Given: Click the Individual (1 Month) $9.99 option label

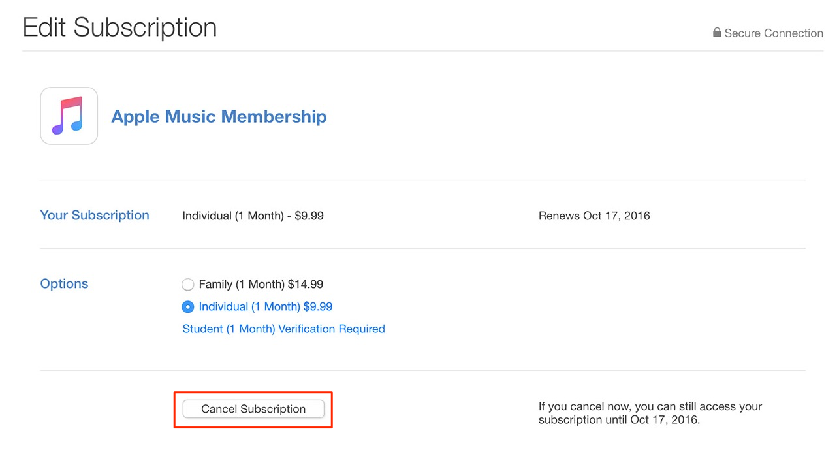Looking at the screenshot, I should pos(266,307).
